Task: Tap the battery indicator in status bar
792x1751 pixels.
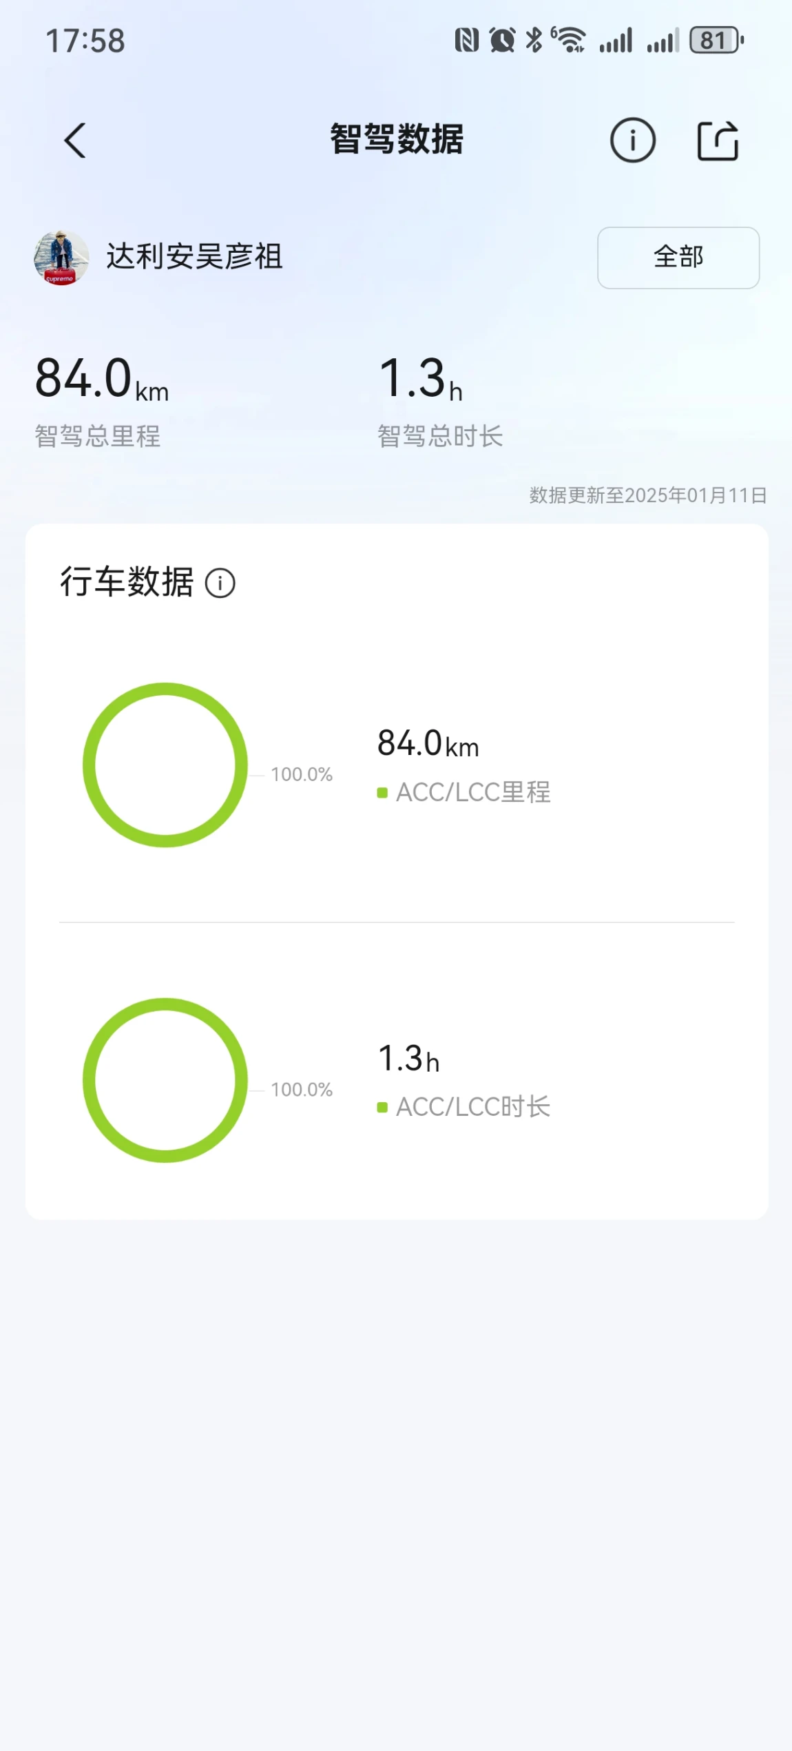Action: [x=717, y=41]
